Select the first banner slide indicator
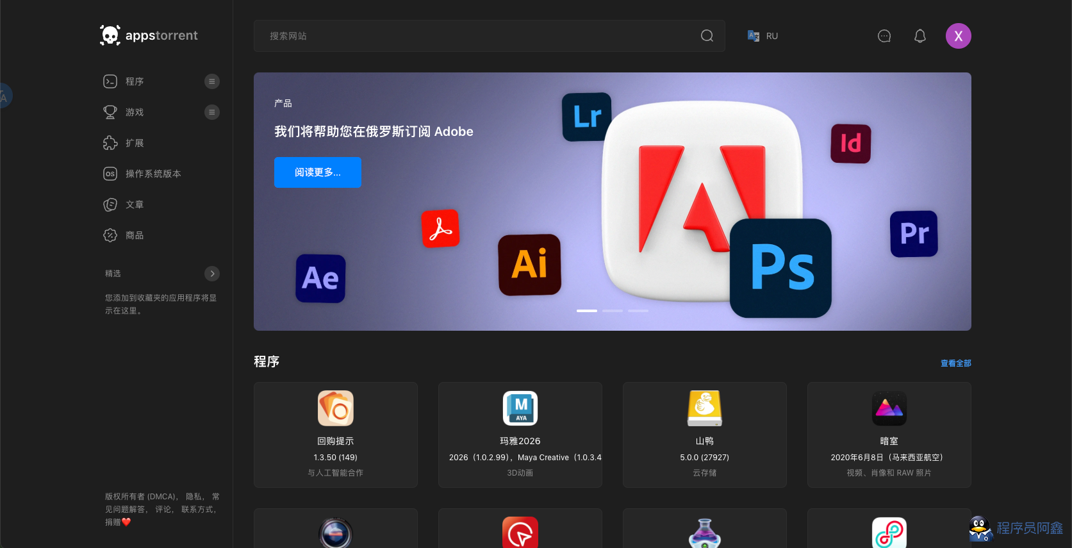Viewport: 1072px width, 548px height. click(587, 311)
